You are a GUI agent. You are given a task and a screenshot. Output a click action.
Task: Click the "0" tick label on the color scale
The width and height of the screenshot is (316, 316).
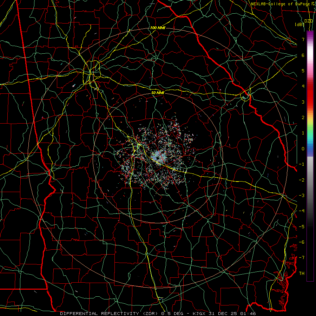pos(303,149)
